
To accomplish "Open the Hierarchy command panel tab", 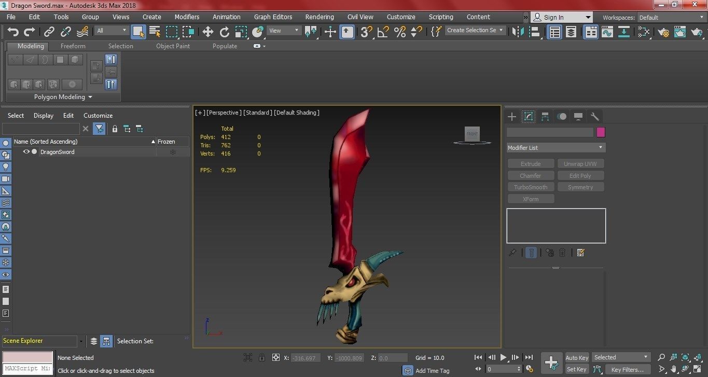I will 545,117.
